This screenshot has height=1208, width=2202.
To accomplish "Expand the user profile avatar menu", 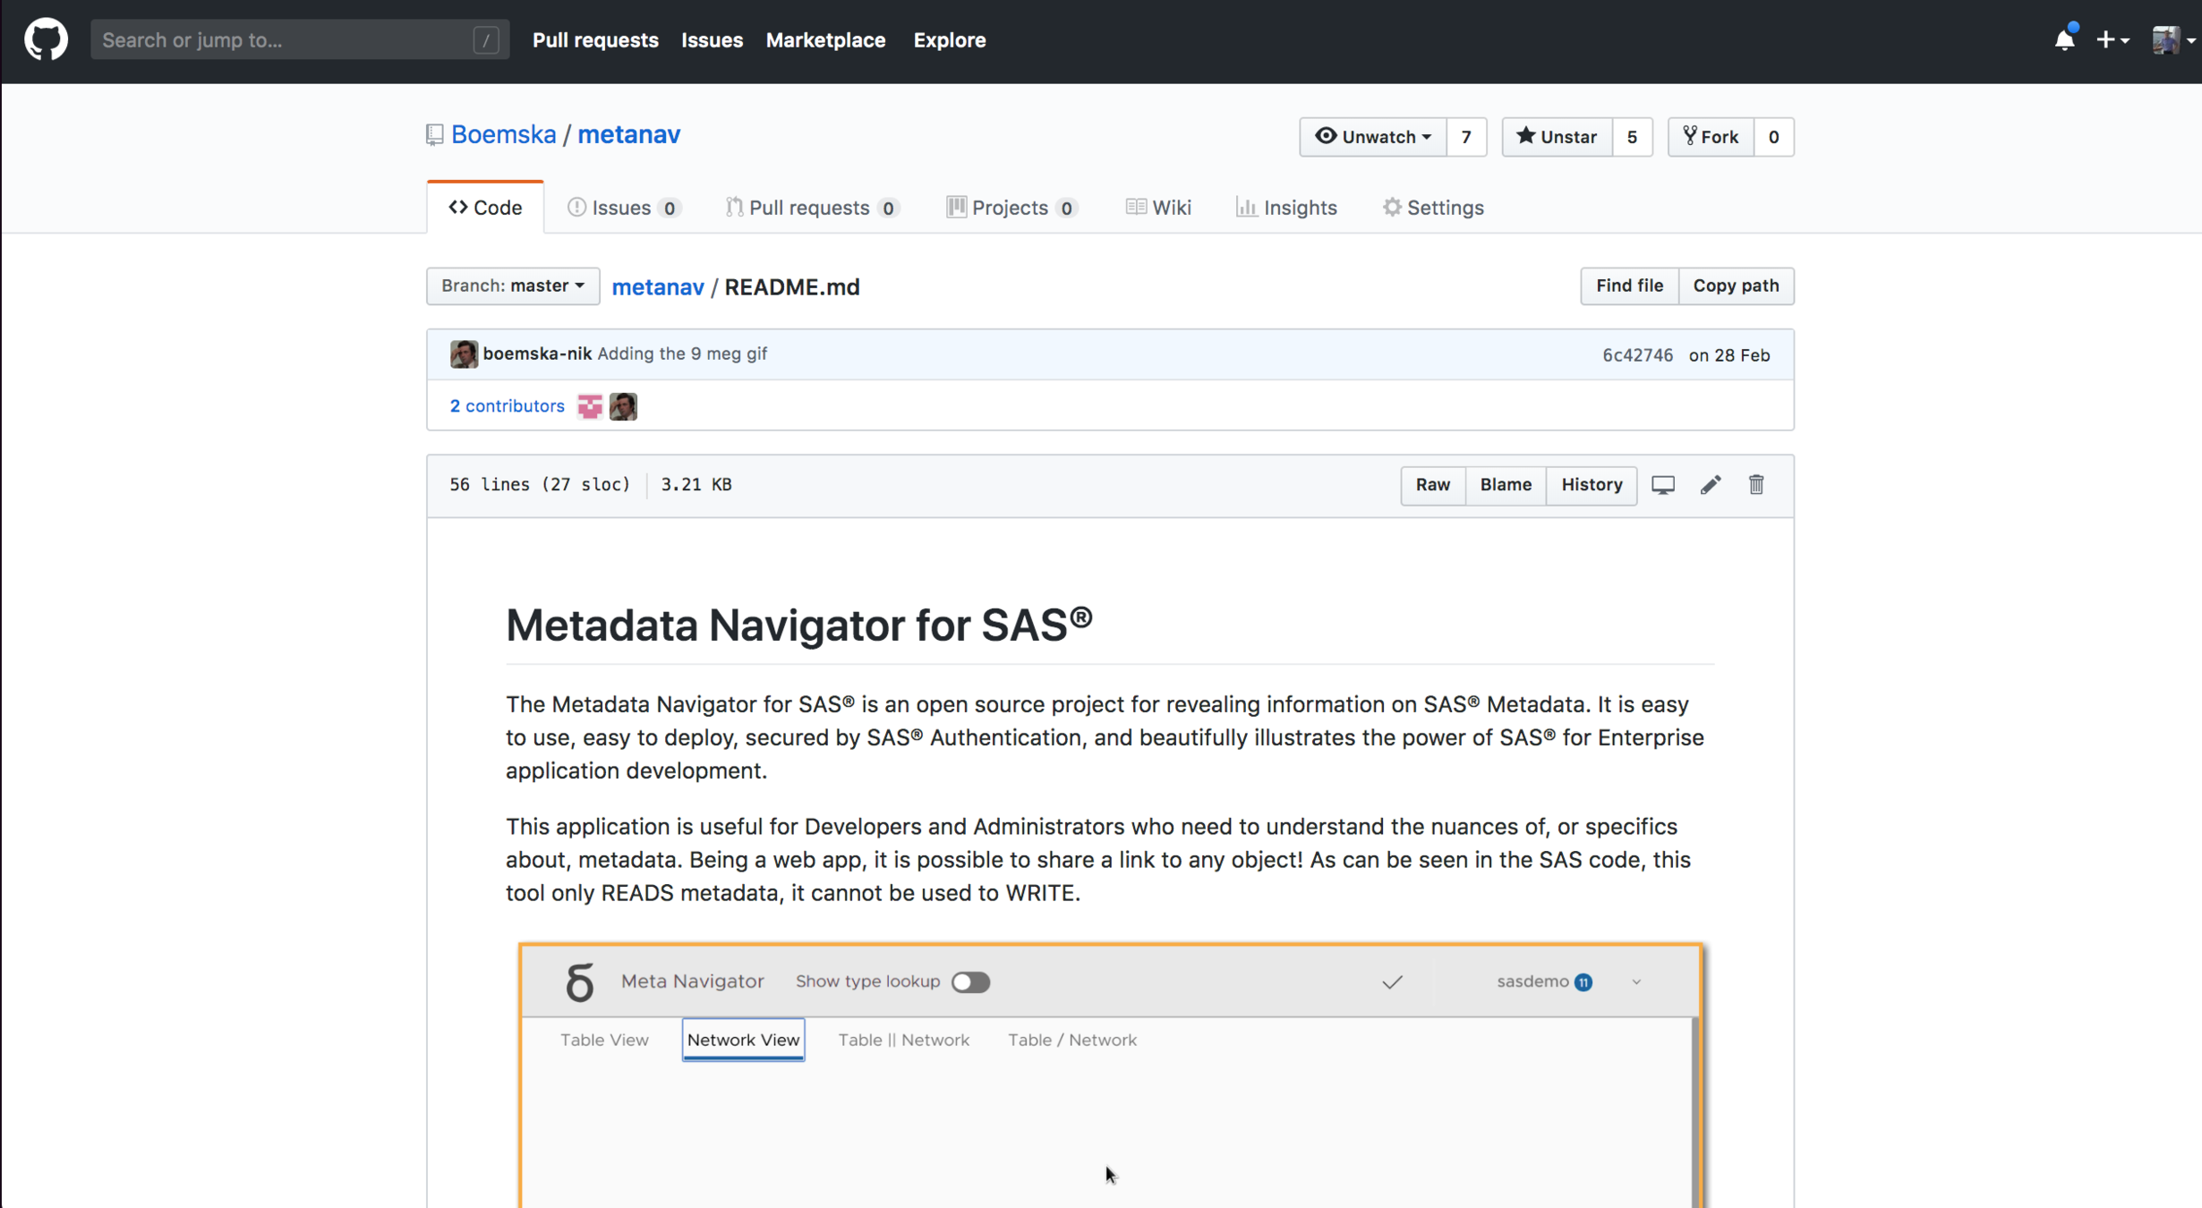I will pos(2172,40).
